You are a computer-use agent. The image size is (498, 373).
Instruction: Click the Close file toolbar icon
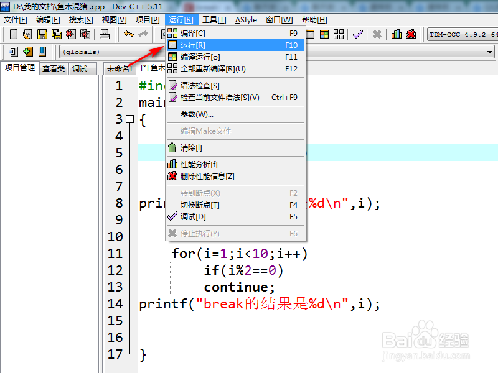pos(70,34)
